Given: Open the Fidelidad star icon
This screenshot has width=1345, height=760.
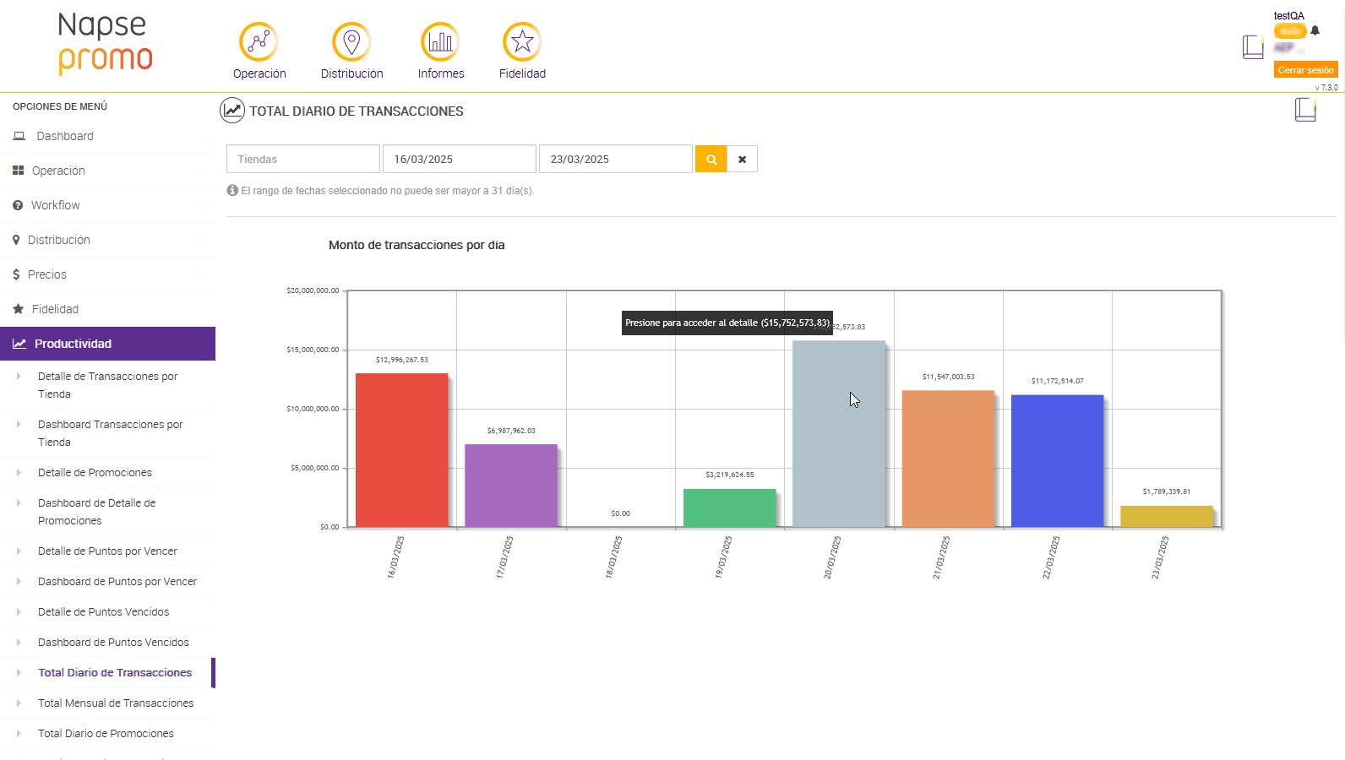Looking at the screenshot, I should click(x=522, y=41).
